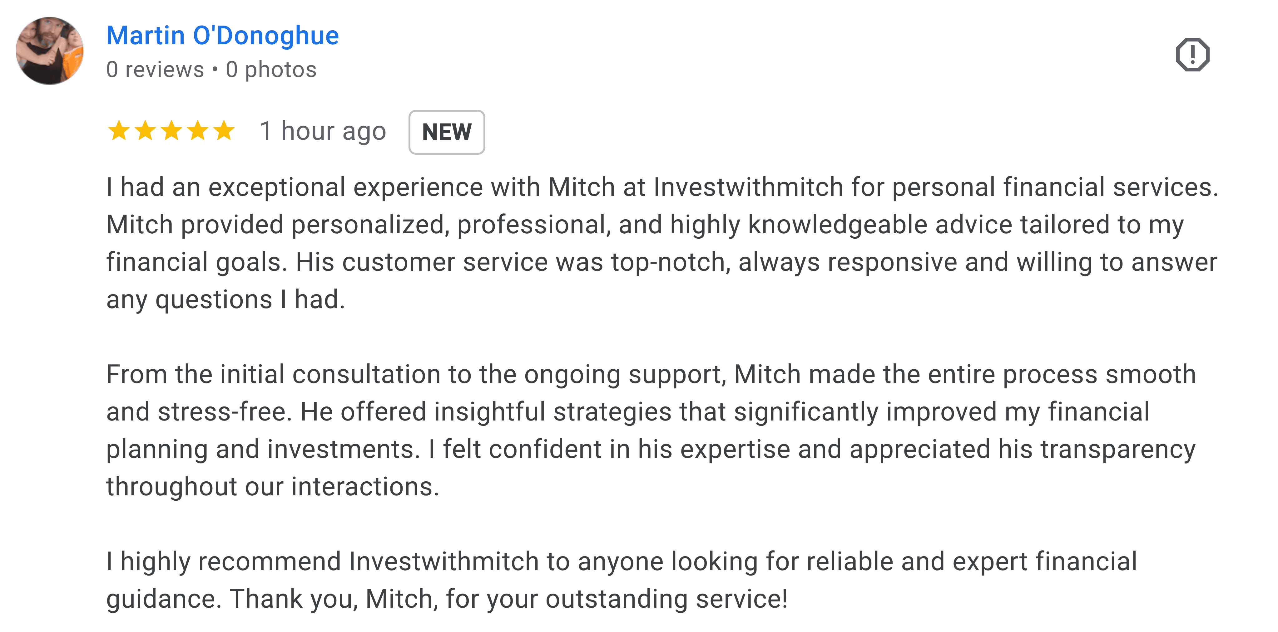The height and width of the screenshot is (632, 1278).
Task: Click the fifth gold rating star
Action: coord(224,131)
